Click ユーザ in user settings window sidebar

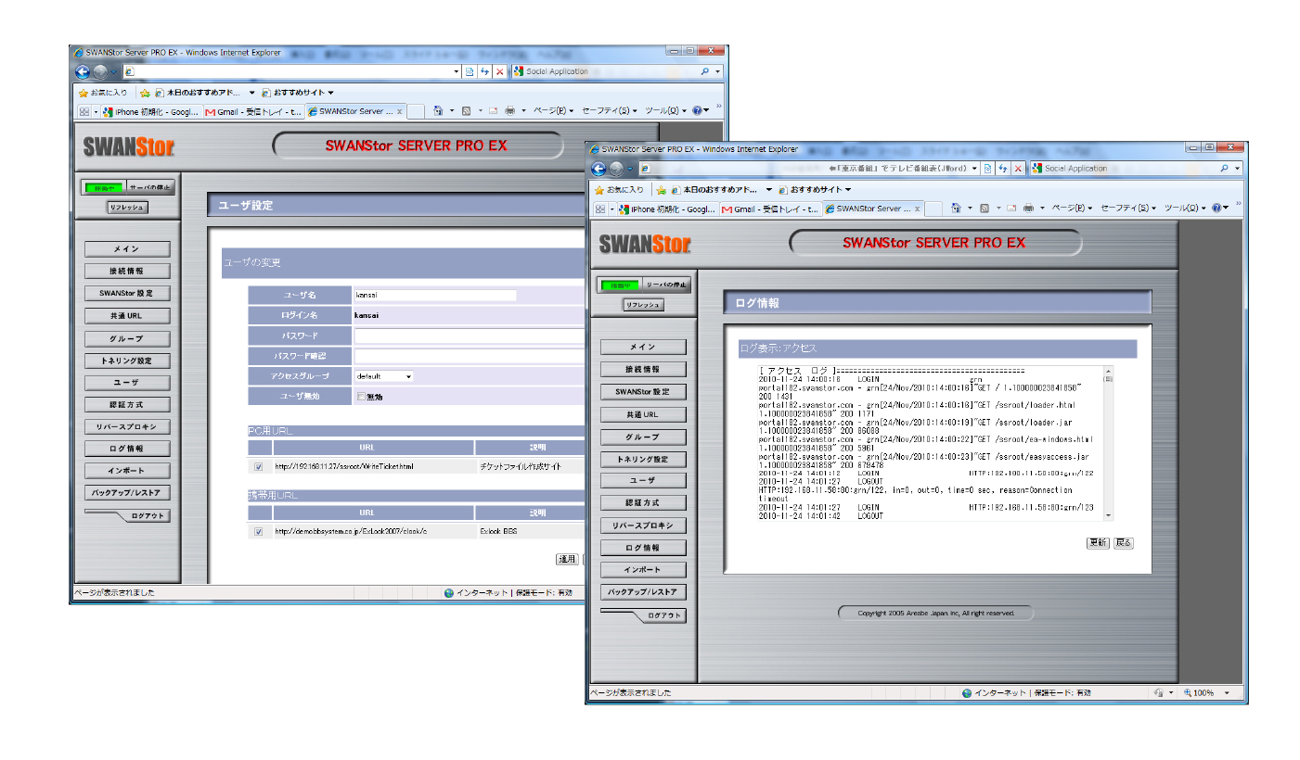tap(127, 383)
